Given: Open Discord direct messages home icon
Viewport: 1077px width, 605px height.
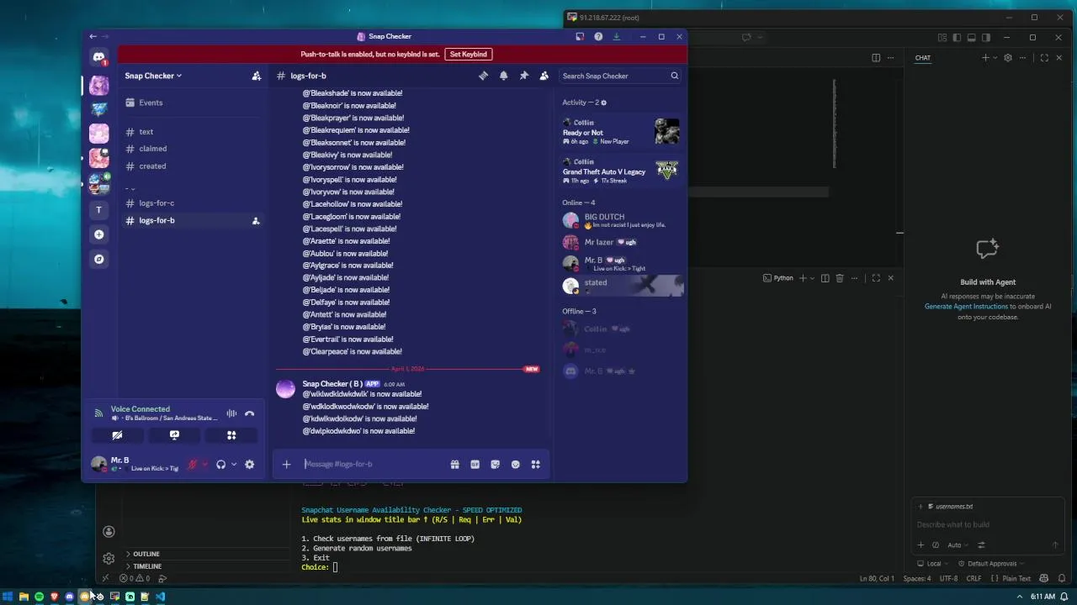Looking at the screenshot, I should point(99,58).
